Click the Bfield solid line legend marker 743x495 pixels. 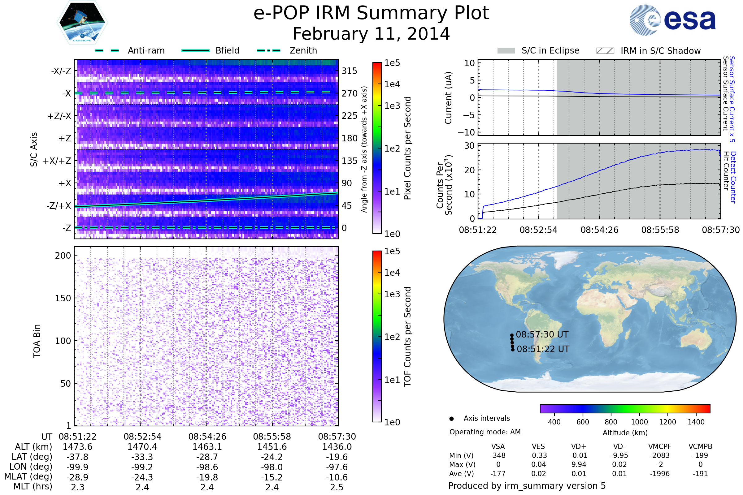[x=195, y=50]
